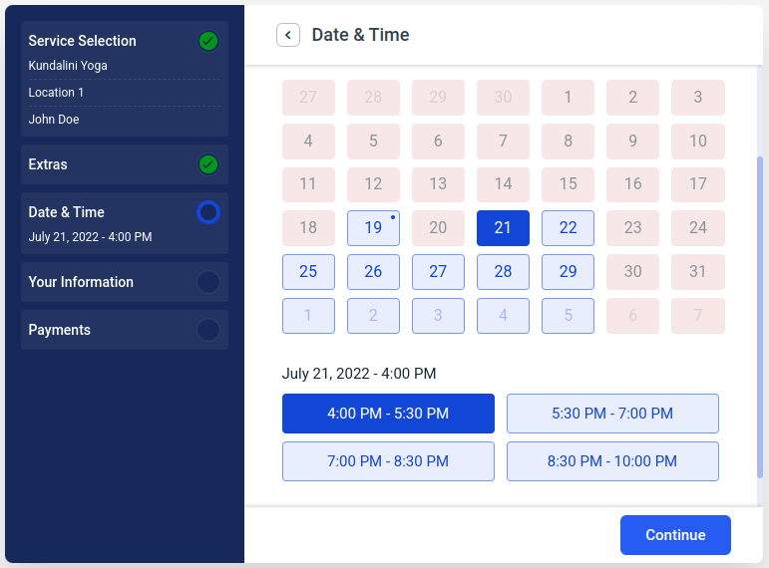Click the blue ring on Date & Time step
This screenshot has width=769, height=568.
pyautogui.click(x=208, y=212)
